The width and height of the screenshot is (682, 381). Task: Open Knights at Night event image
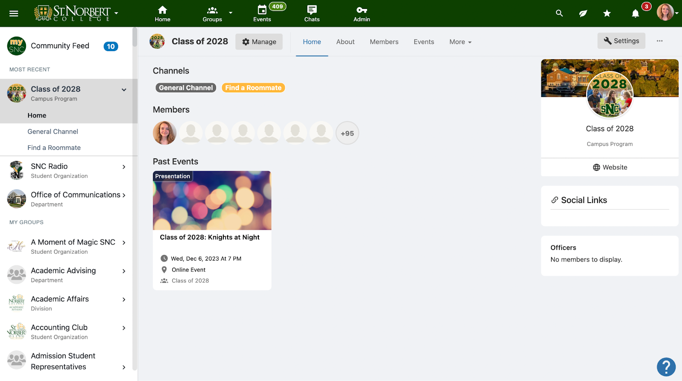coord(212,201)
